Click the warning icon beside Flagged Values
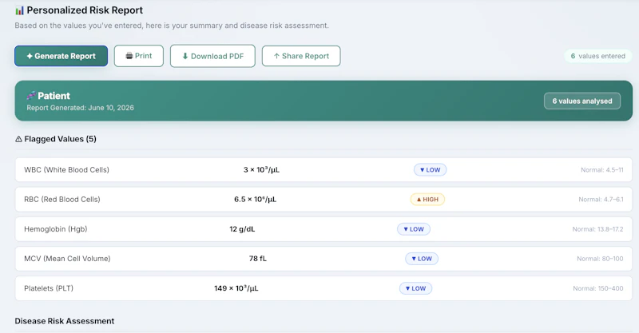 pos(18,139)
